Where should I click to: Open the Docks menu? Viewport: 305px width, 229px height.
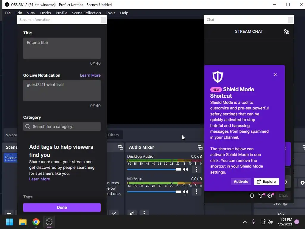click(x=46, y=13)
